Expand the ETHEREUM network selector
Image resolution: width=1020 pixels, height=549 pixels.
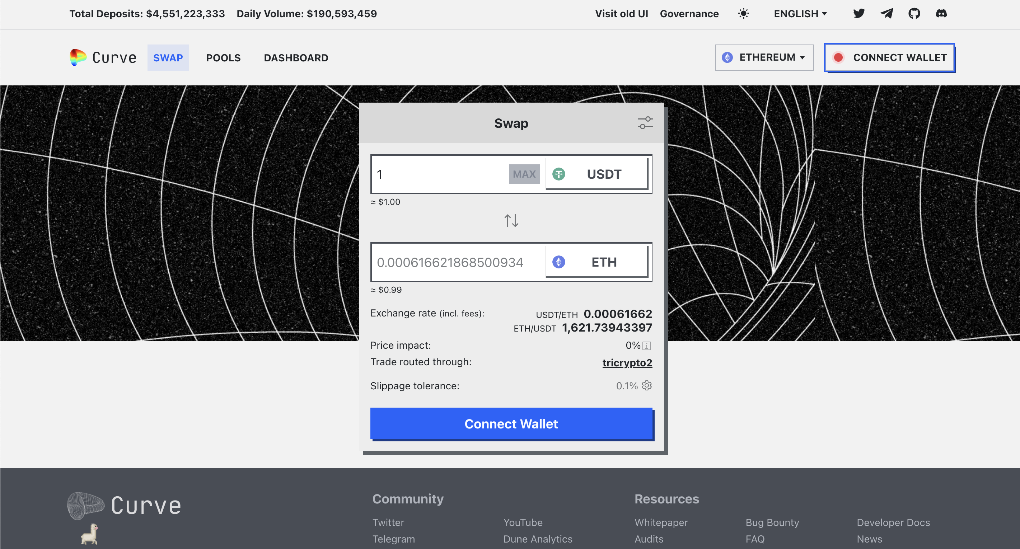(764, 57)
